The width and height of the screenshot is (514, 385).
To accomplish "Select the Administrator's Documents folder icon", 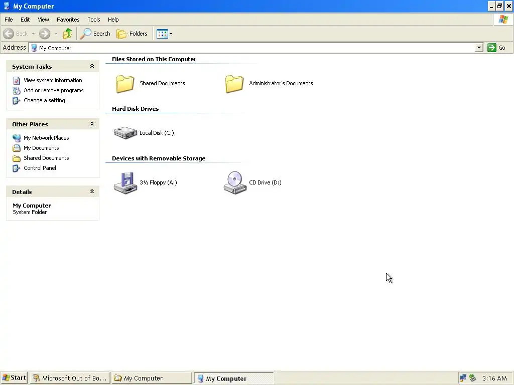I will pyautogui.click(x=234, y=84).
